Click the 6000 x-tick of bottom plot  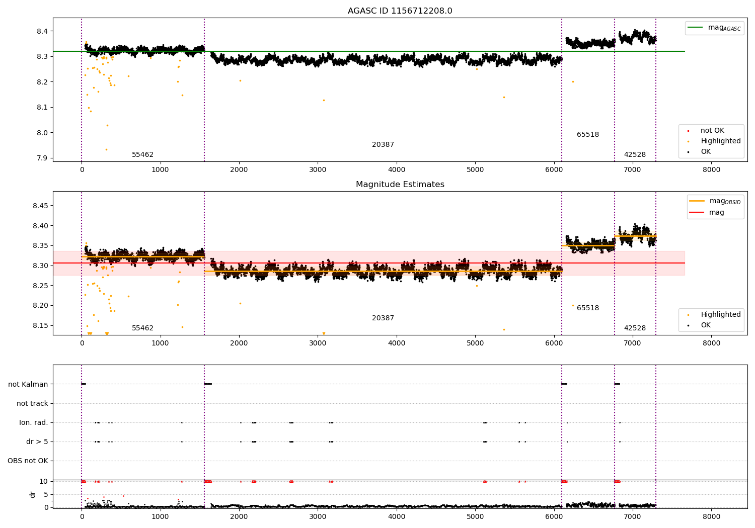coord(554,516)
